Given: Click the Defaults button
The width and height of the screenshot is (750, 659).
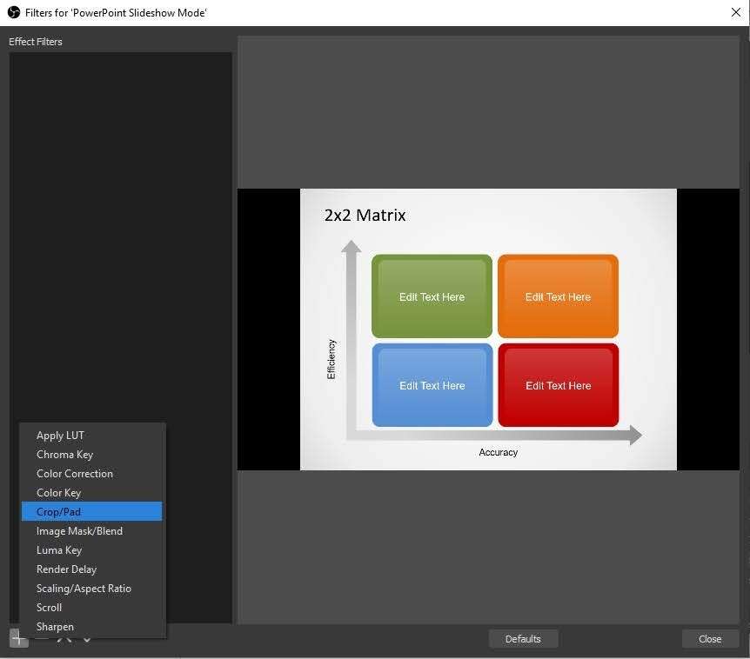Looking at the screenshot, I should 523,639.
